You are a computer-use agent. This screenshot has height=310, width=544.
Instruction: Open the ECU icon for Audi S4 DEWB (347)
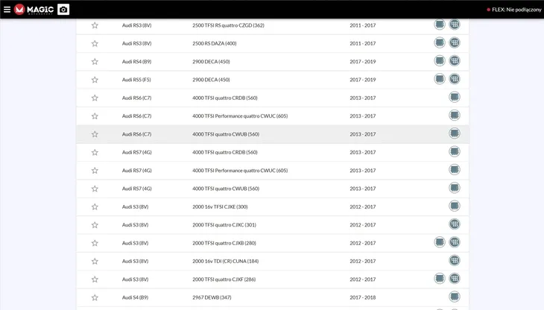[x=455, y=297]
